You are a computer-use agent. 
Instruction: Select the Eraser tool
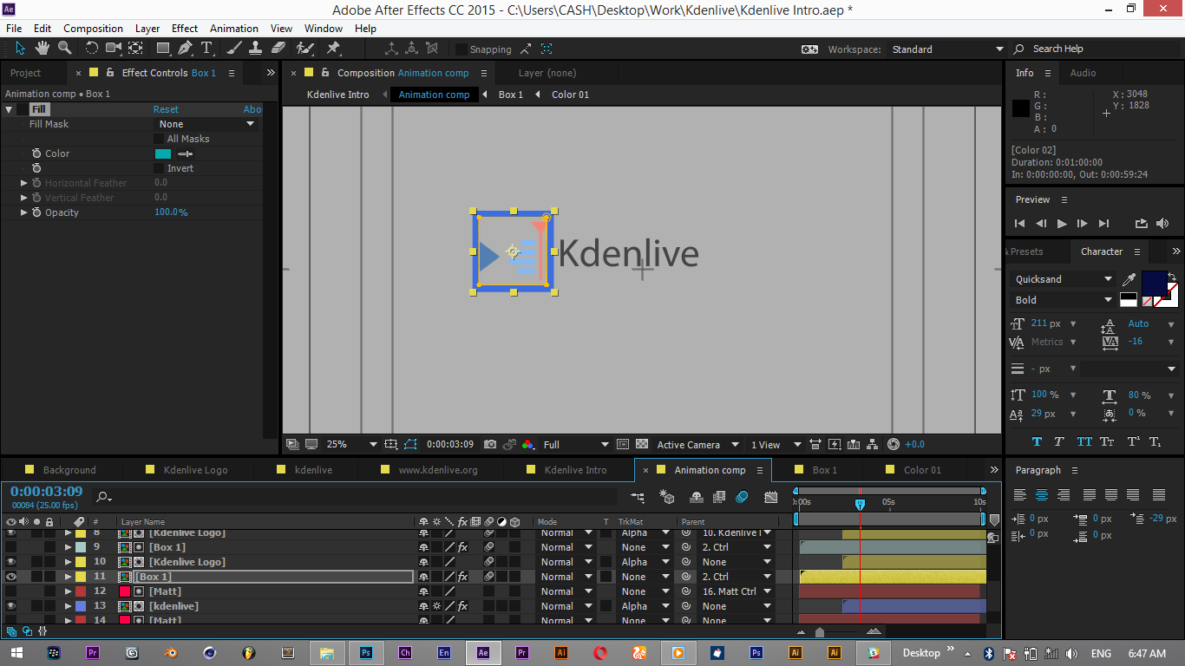278,49
